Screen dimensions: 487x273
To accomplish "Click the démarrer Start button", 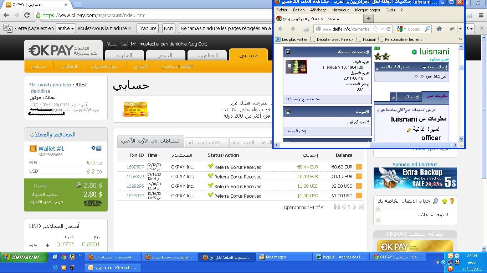I will tap(24, 257).
